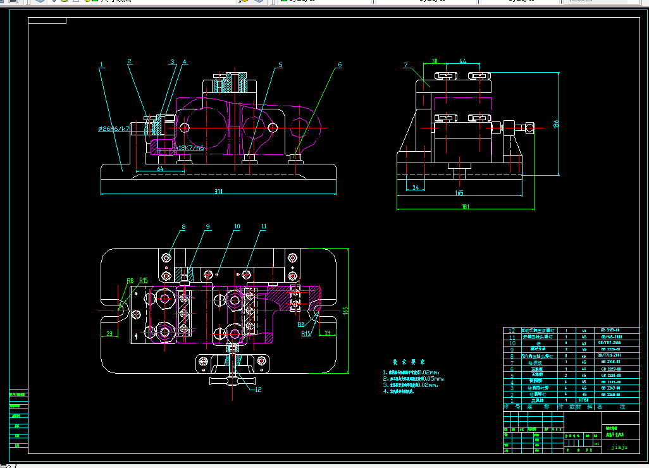The height and width of the screenshot is (468, 649).
Task: Click the jiaju title block text
Action: tap(619, 447)
